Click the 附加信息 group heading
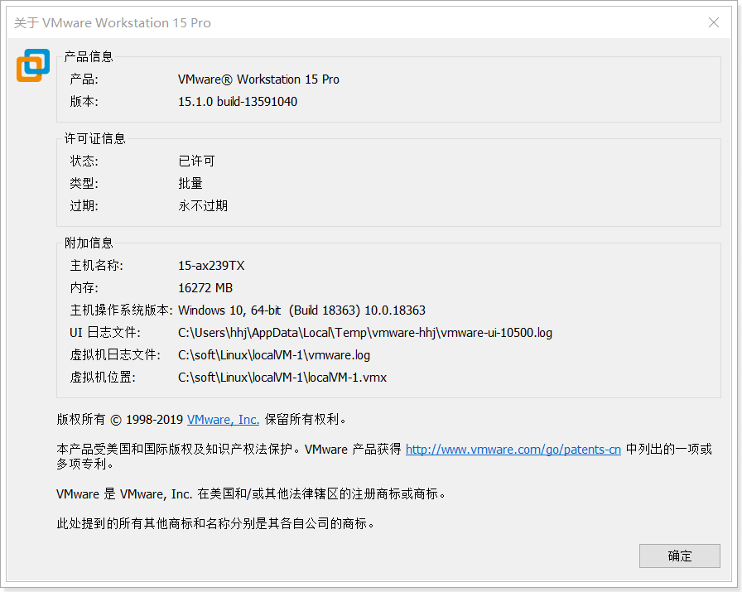 (x=89, y=243)
